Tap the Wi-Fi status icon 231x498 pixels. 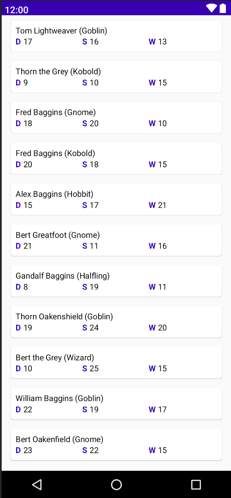[211, 8]
